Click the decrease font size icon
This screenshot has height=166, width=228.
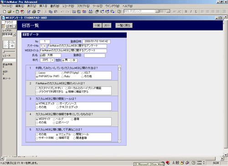tap(175, 11)
